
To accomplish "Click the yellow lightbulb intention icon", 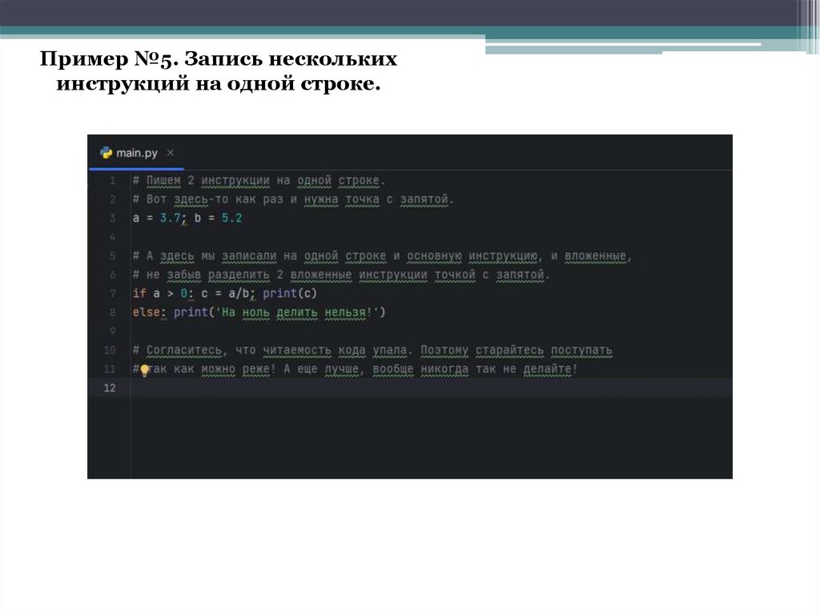I will tap(145, 371).
